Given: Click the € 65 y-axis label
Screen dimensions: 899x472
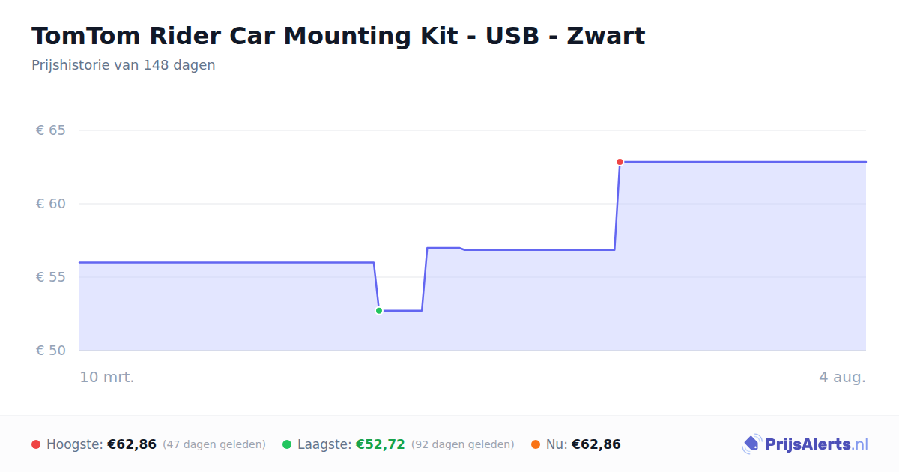Looking at the screenshot, I should click(x=51, y=130).
